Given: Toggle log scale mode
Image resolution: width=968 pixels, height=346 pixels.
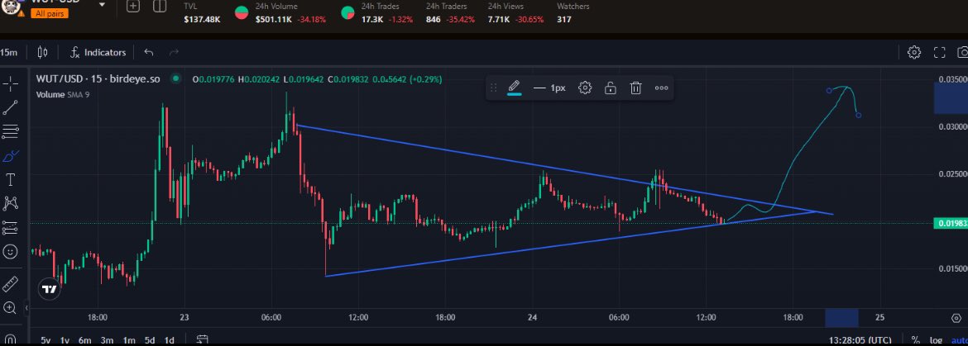Looking at the screenshot, I should [x=935, y=340].
